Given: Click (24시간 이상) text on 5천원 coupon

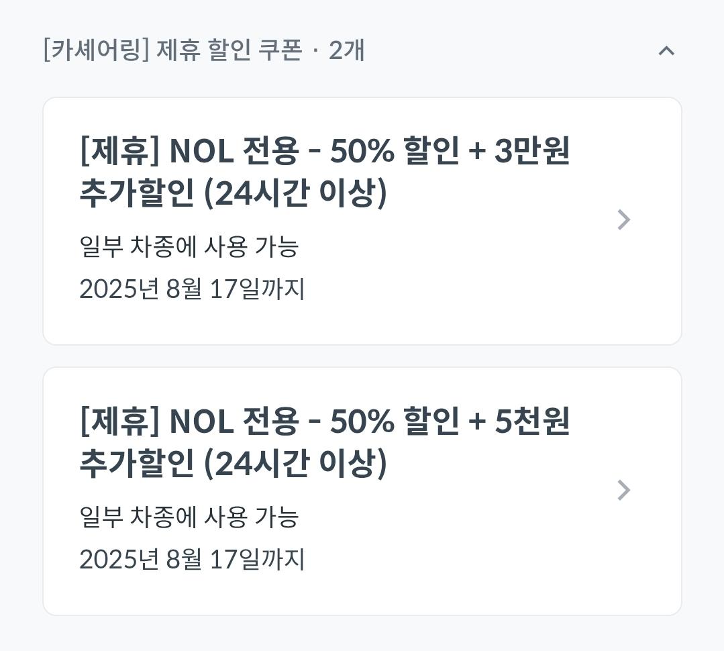Looking at the screenshot, I should tap(295, 463).
